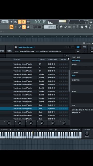
Task: Toggle wait for input before recording
Action: (16, 22)
